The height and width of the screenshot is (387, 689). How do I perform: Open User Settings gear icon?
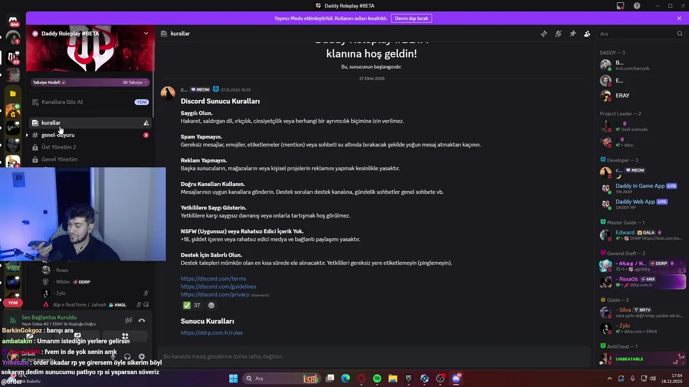coord(142,356)
